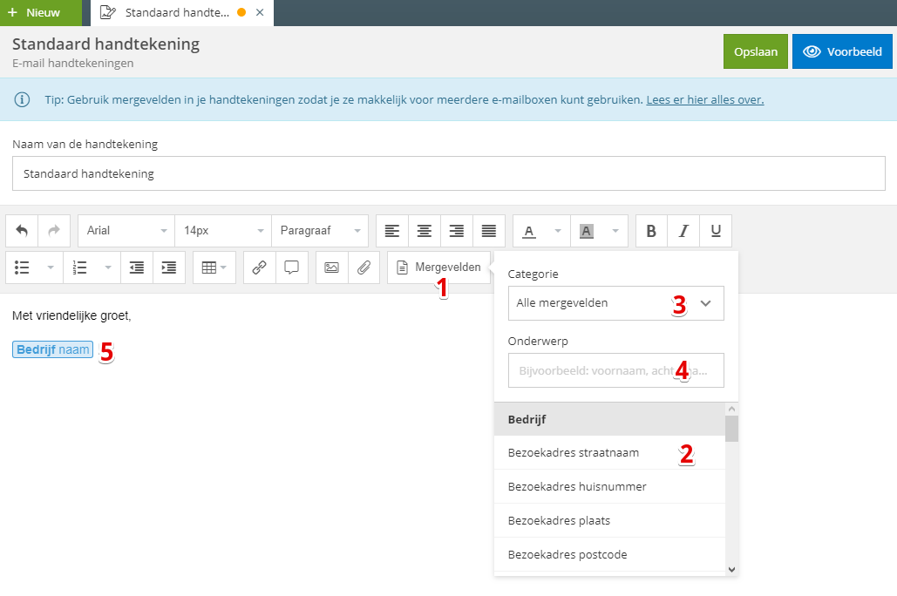Open the Alle mergevelden category dropdown
This screenshot has width=897, height=596.
coord(615,303)
